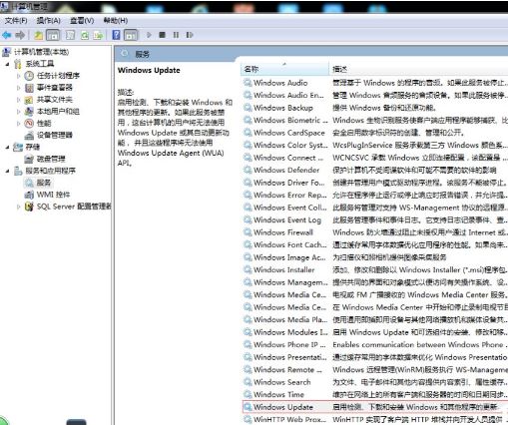Select 设备管理器 in the tree
The image size is (508, 425).
point(54,135)
